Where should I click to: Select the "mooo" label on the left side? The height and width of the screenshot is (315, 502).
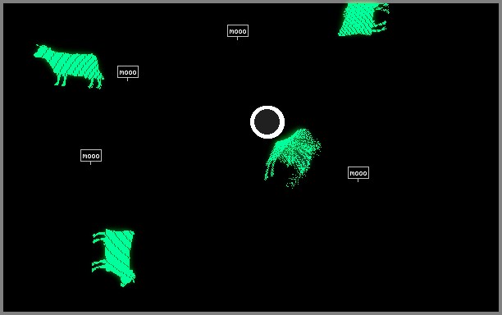click(91, 156)
